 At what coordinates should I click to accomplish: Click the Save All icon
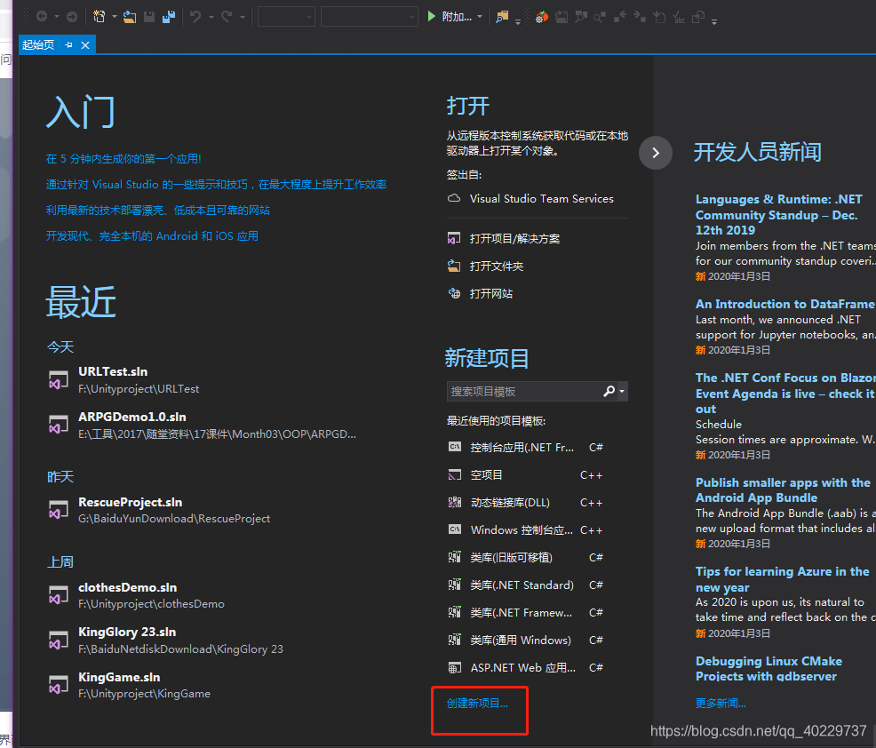(169, 17)
